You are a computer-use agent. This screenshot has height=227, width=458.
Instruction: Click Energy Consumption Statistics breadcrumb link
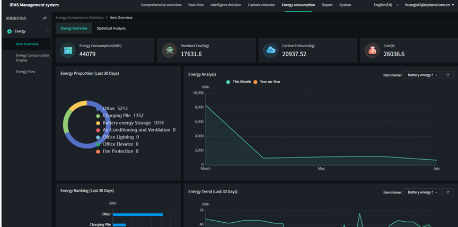coord(80,18)
